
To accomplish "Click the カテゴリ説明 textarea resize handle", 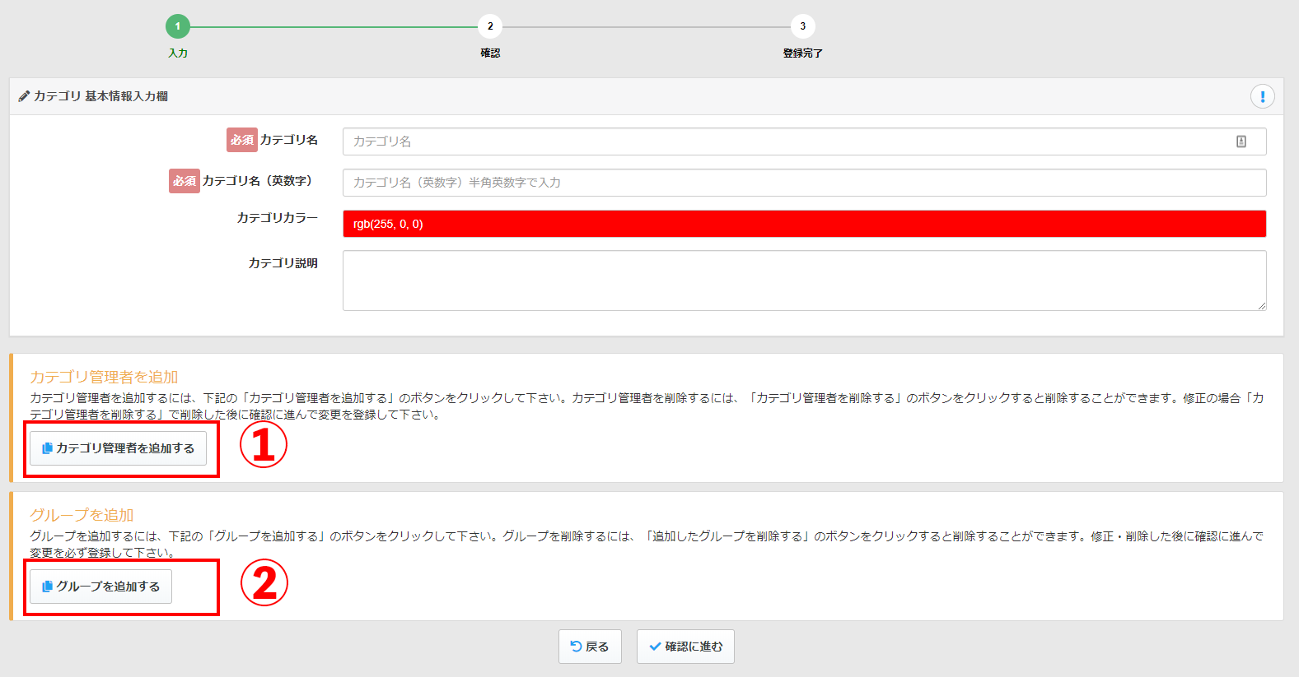I will coord(1261,306).
